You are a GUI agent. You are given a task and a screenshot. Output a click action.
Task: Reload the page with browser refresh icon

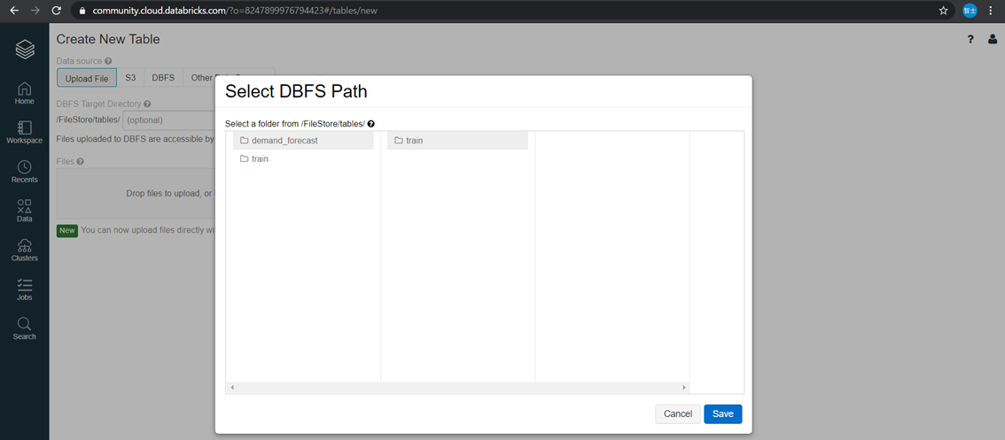click(x=56, y=11)
